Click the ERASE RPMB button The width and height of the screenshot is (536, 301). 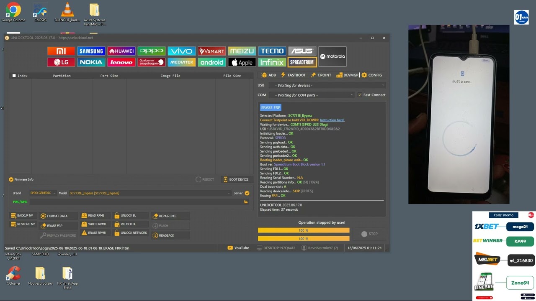pyautogui.click(x=95, y=232)
